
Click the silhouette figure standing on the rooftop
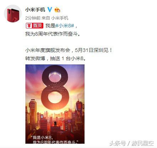pyautogui.click(x=55, y=124)
